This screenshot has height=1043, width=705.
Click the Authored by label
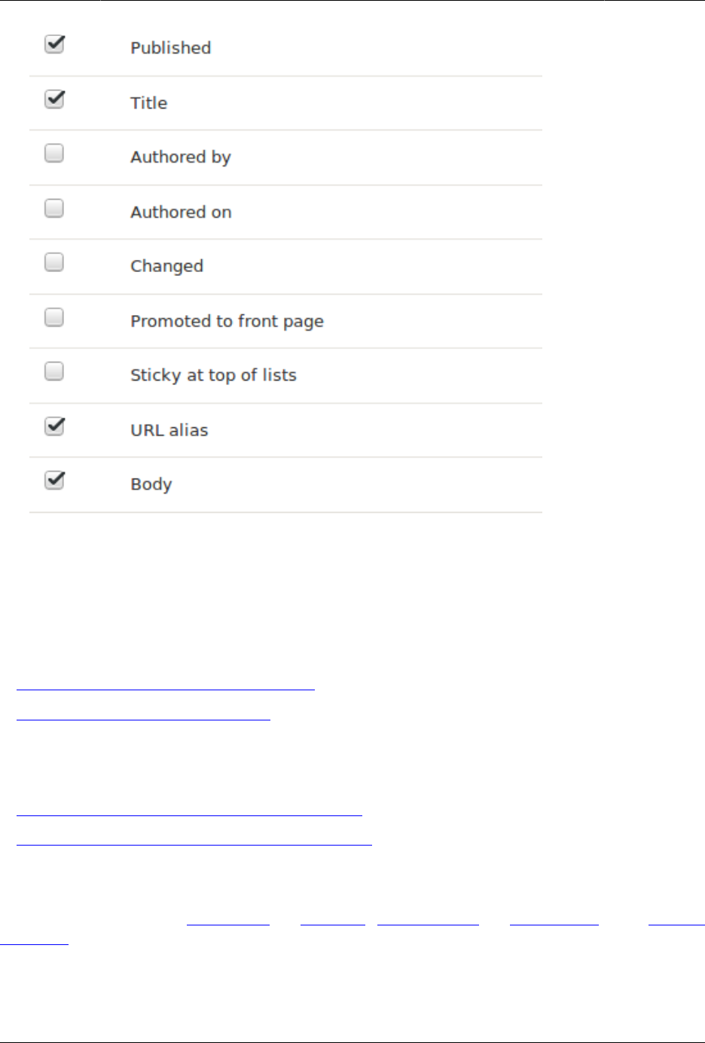180,158
